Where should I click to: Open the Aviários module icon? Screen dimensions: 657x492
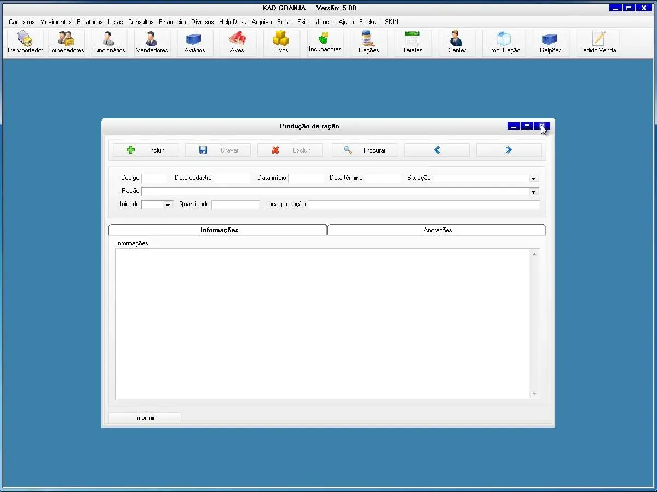(x=194, y=43)
